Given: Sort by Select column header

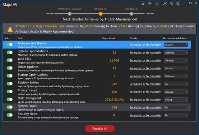Looking at the screenshot, I should [8, 38].
